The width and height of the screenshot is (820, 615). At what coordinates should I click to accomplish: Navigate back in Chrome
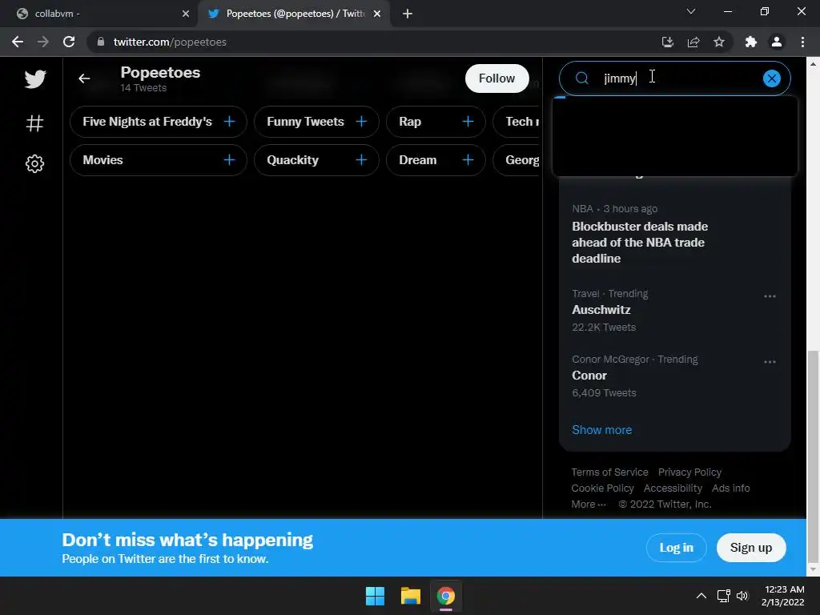[18, 42]
